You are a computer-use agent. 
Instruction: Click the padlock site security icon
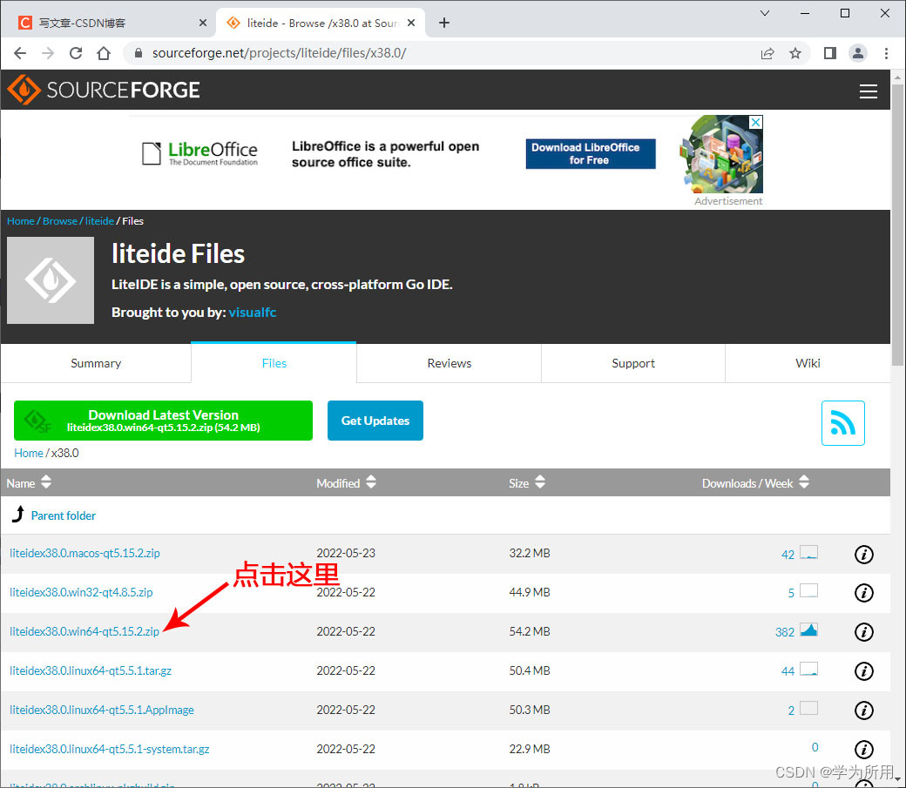coord(139,53)
